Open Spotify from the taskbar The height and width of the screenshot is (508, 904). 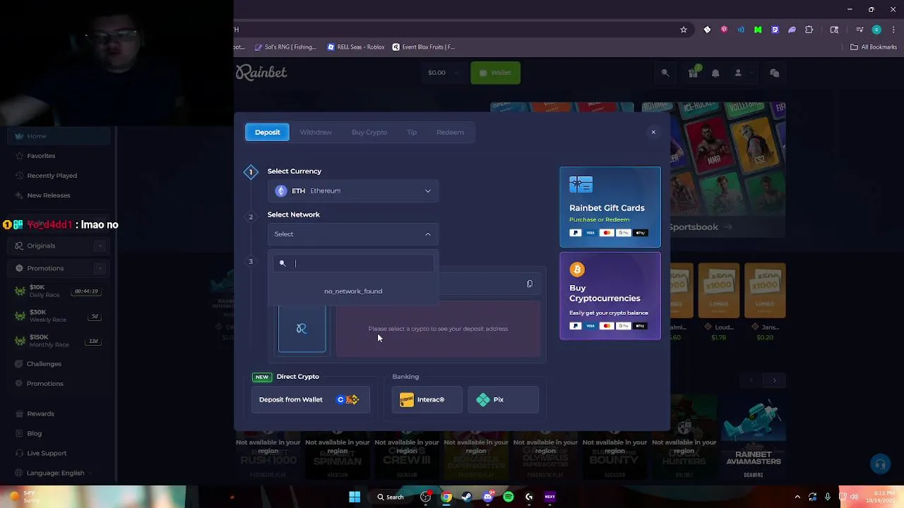coord(509,497)
